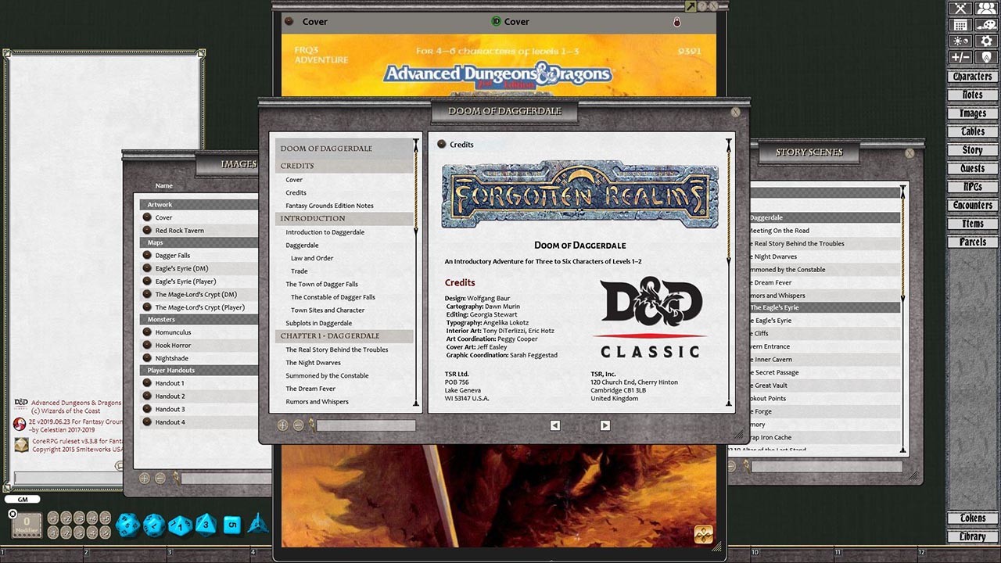1001x563 pixels.
Task: Pick the blue d12 die
Action: pos(154,525)
